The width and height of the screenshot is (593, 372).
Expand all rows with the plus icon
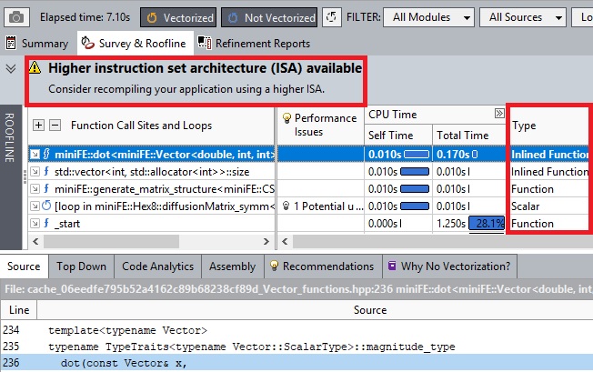38,126
